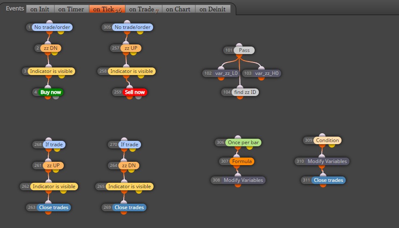The image size is (399, 228).
Task: Click orange output connector of var_zz_H0
Action: click(261, 78)
